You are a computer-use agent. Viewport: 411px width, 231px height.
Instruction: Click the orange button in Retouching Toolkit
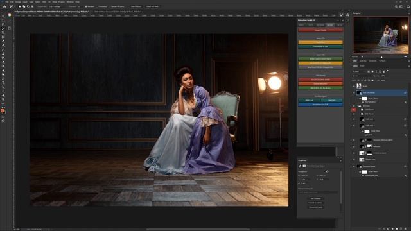(x=320, y=84)
